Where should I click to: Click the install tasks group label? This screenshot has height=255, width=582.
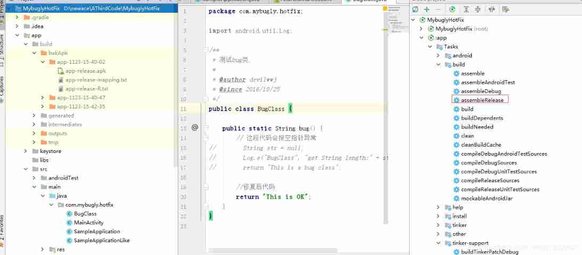coord(460,216)
